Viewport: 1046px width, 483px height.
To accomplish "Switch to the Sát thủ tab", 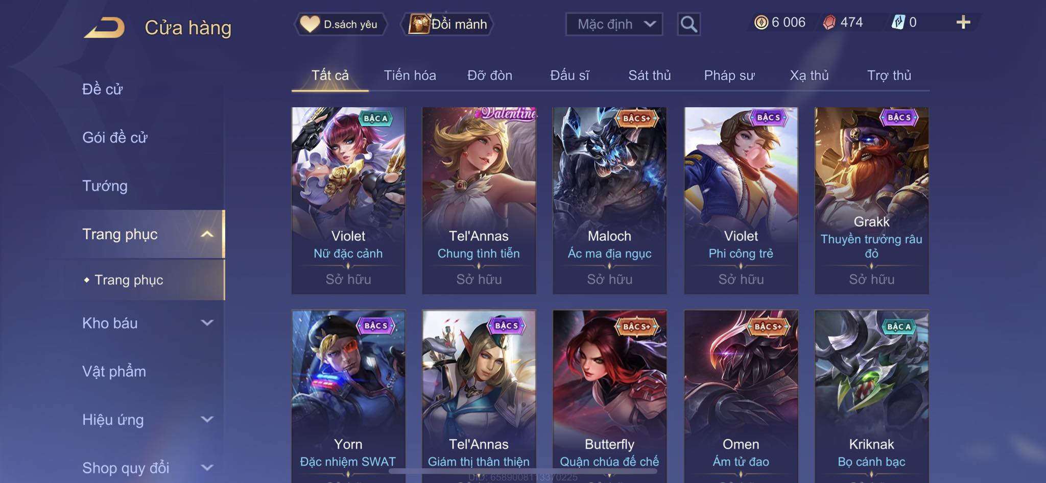I will (649, 75).
